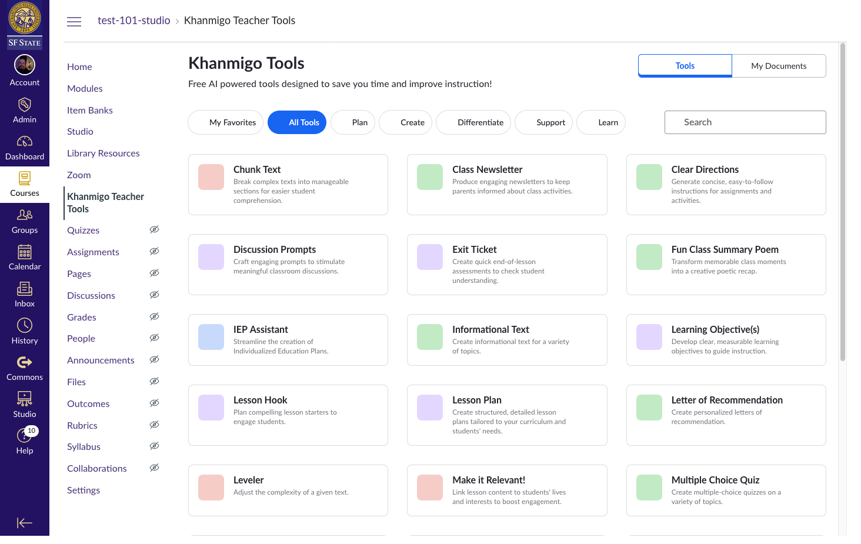Open Home in the course menu

(x=79, y=67)
